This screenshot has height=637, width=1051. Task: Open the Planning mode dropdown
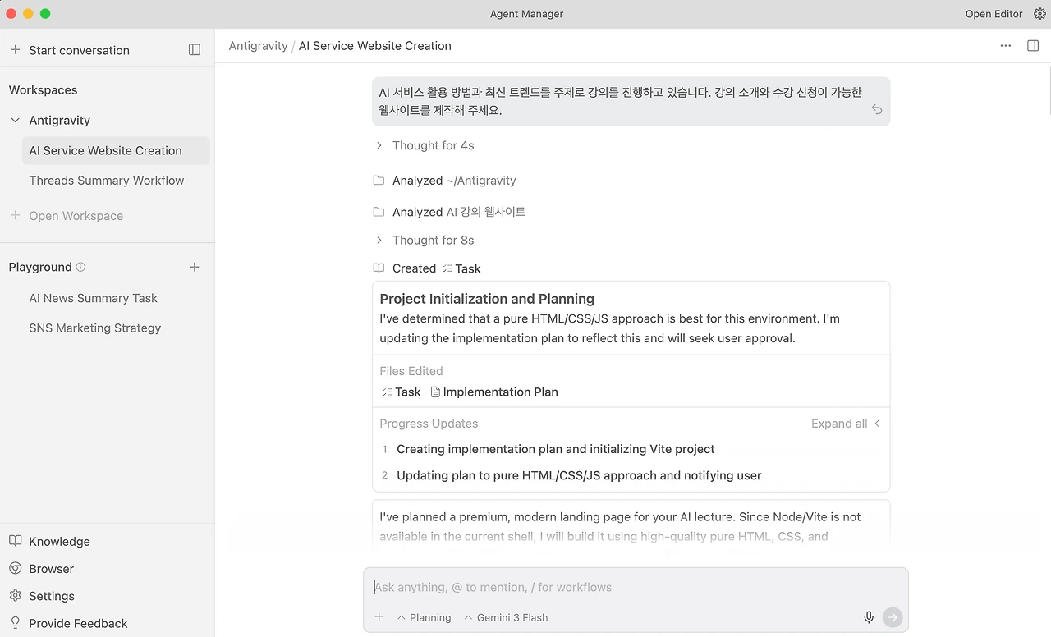click(425, 617)
